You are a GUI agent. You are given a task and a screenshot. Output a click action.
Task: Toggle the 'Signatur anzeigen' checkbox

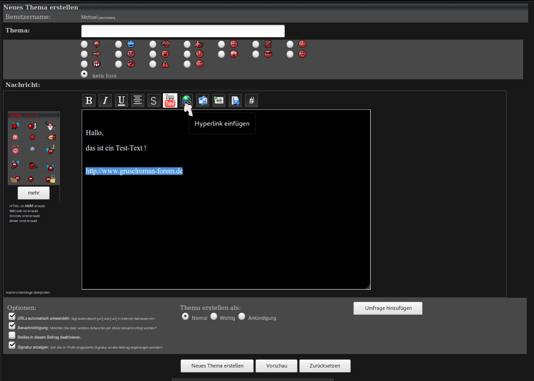point(12,345)
